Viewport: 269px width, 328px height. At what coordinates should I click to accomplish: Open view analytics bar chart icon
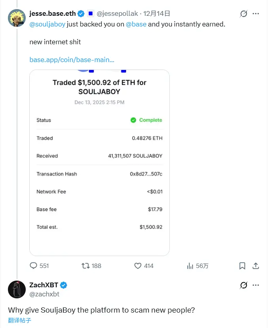click(x=190, y=266)
